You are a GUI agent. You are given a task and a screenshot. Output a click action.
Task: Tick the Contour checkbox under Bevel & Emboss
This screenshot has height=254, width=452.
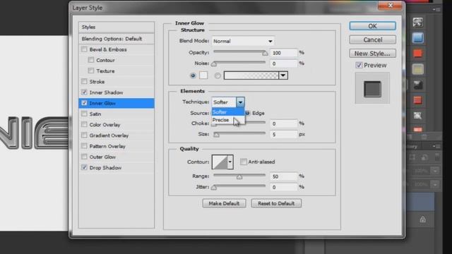pyautogui.click(x=91, y=60)
